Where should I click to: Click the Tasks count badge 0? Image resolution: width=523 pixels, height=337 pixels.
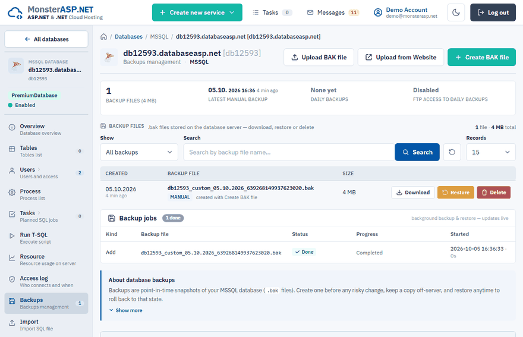[x=287, y=12]
